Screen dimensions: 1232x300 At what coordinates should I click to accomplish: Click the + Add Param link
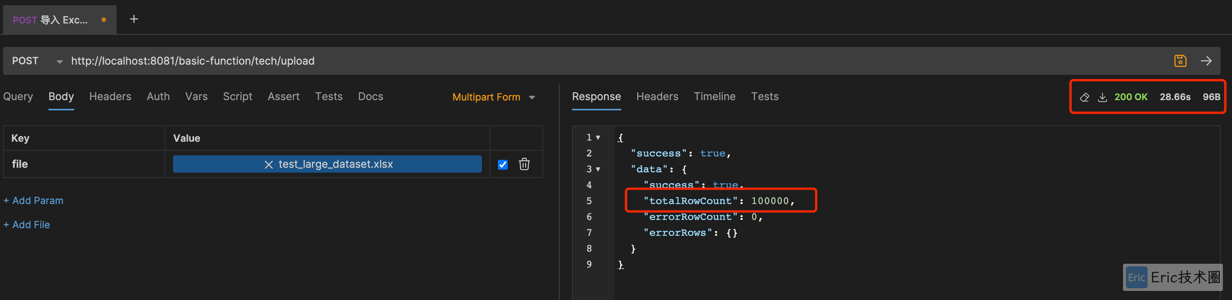tap(33, 200)
